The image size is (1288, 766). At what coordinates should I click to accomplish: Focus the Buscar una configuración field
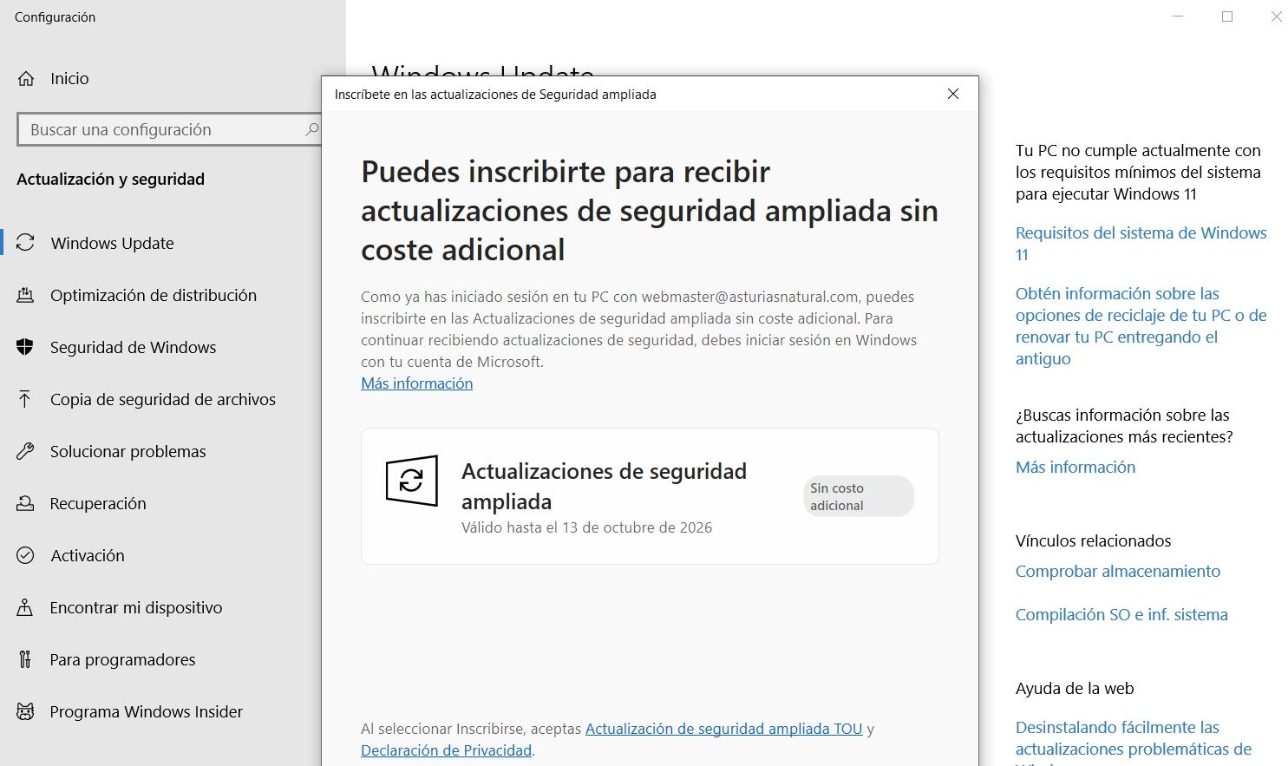point(160,129)
